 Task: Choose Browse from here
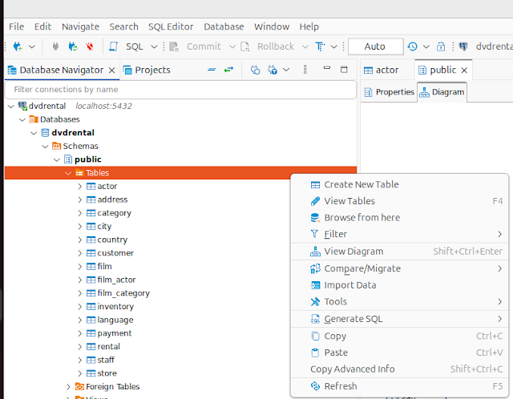pyautogui.click(x=399, y=217)
